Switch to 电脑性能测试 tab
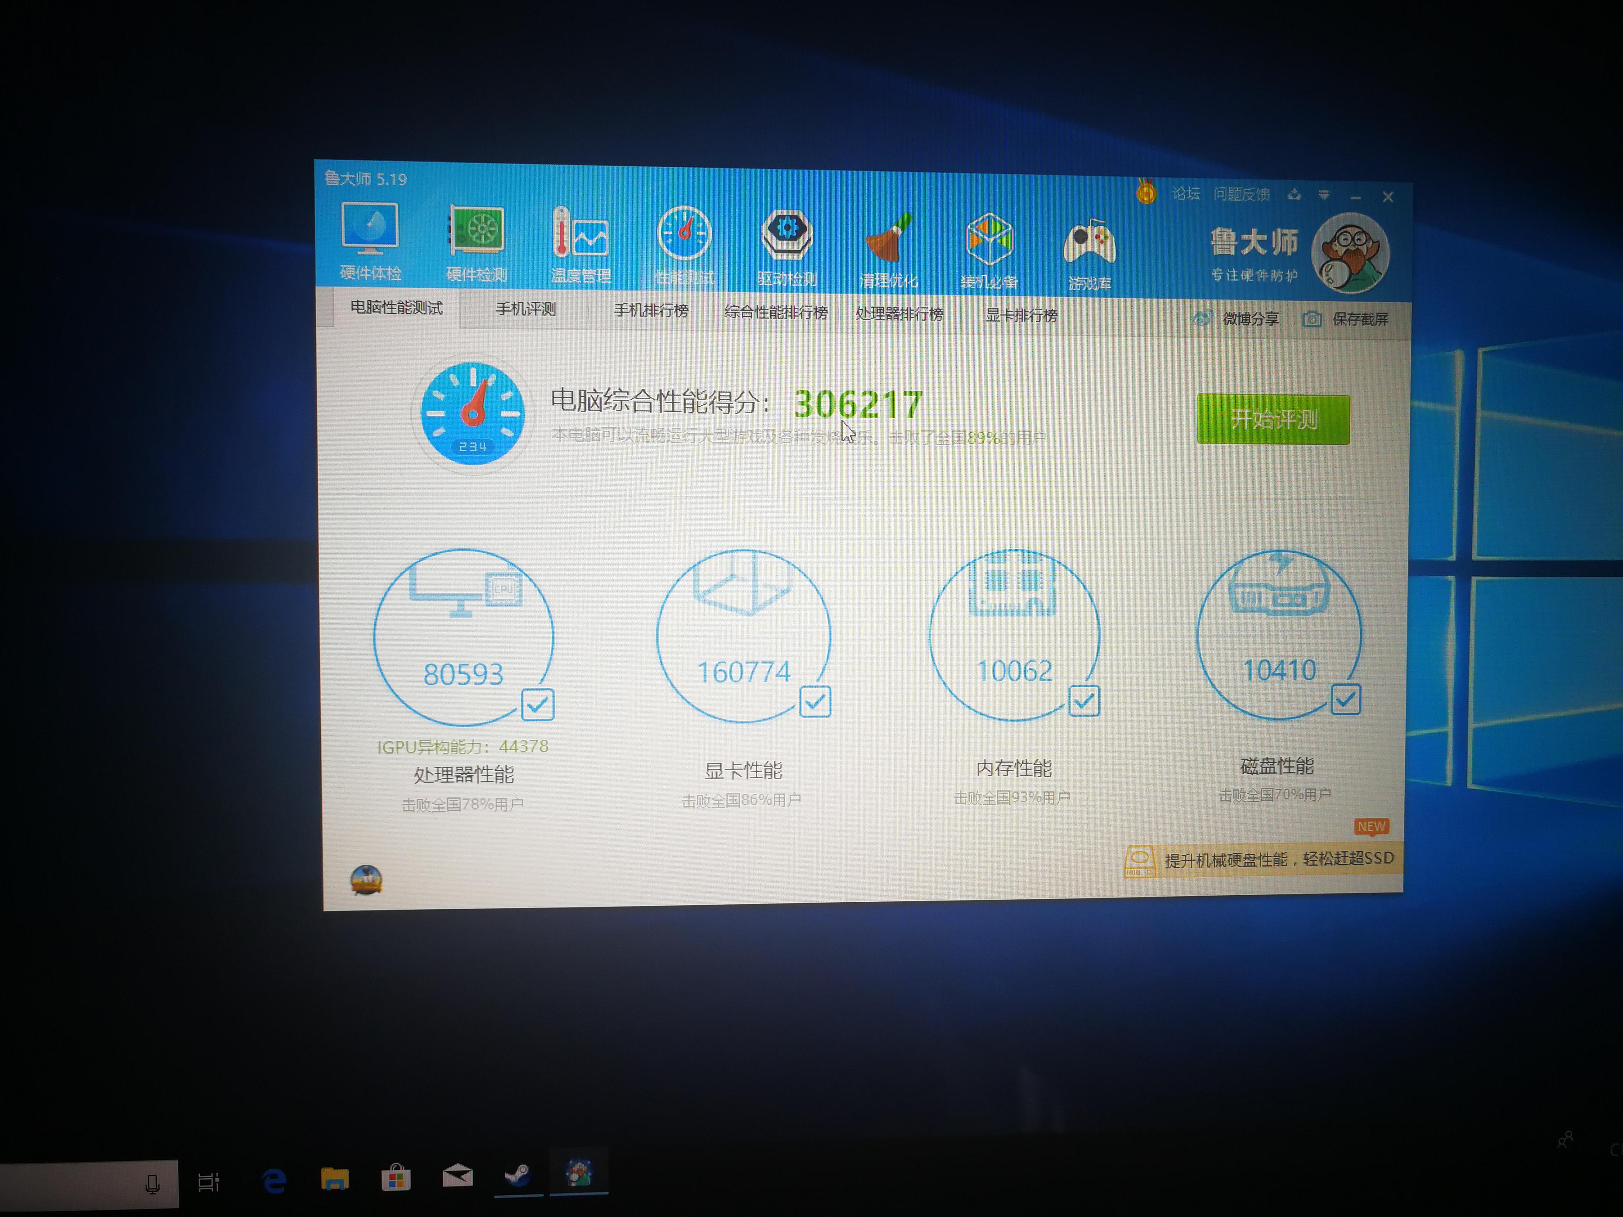 pyautogui.click(x=396, y=307)
